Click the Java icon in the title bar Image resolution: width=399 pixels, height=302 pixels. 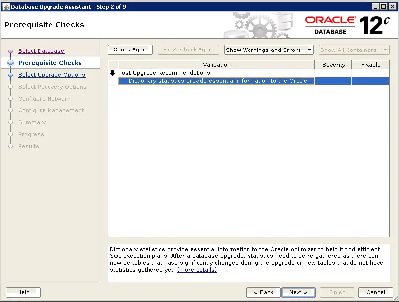pos(6,7)
